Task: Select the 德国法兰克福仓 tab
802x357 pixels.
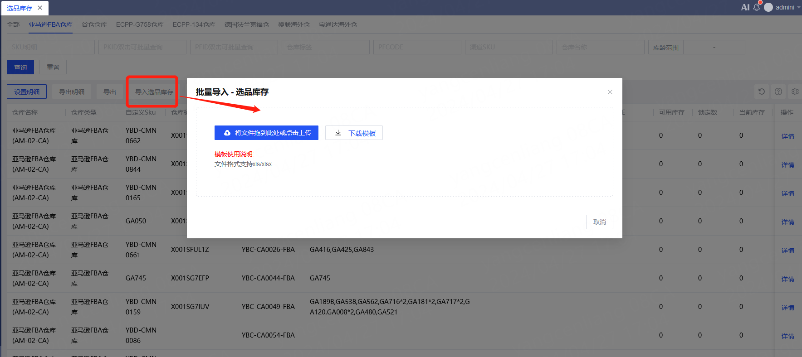Action: [x=246, y=24]
